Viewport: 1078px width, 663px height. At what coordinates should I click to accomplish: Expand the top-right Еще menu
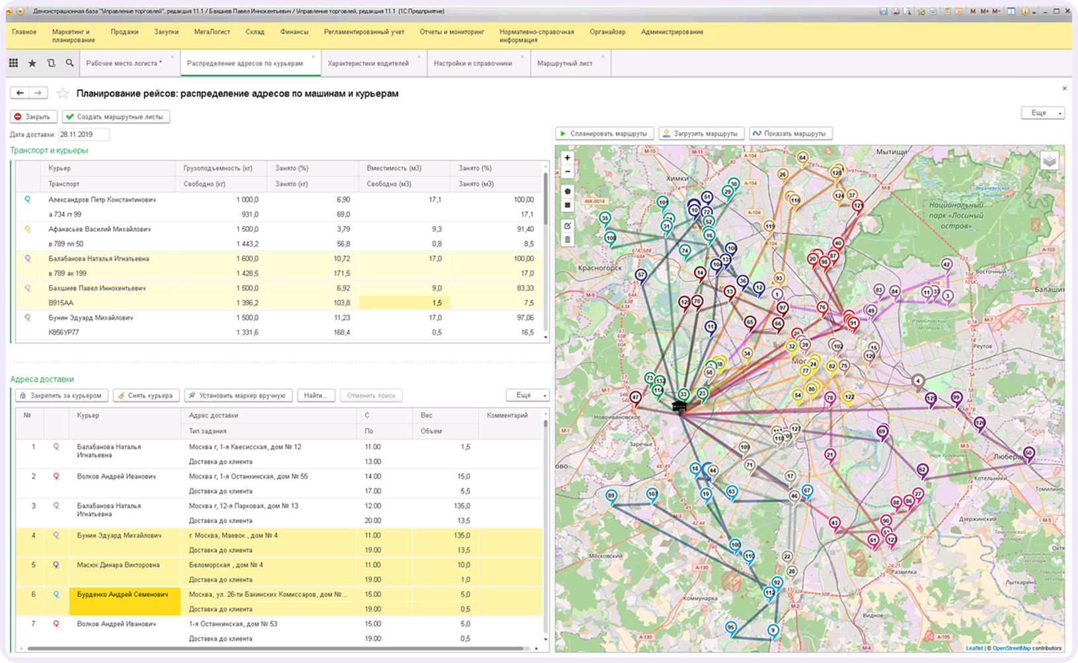coord(1042,113)
